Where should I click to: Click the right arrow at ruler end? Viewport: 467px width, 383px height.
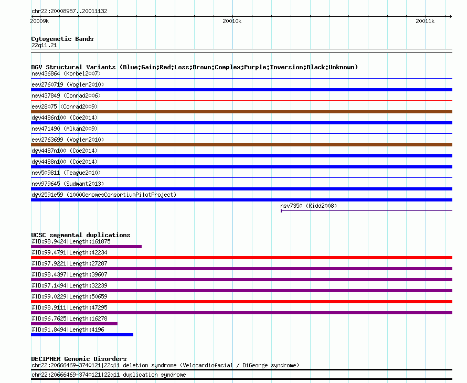450,16
